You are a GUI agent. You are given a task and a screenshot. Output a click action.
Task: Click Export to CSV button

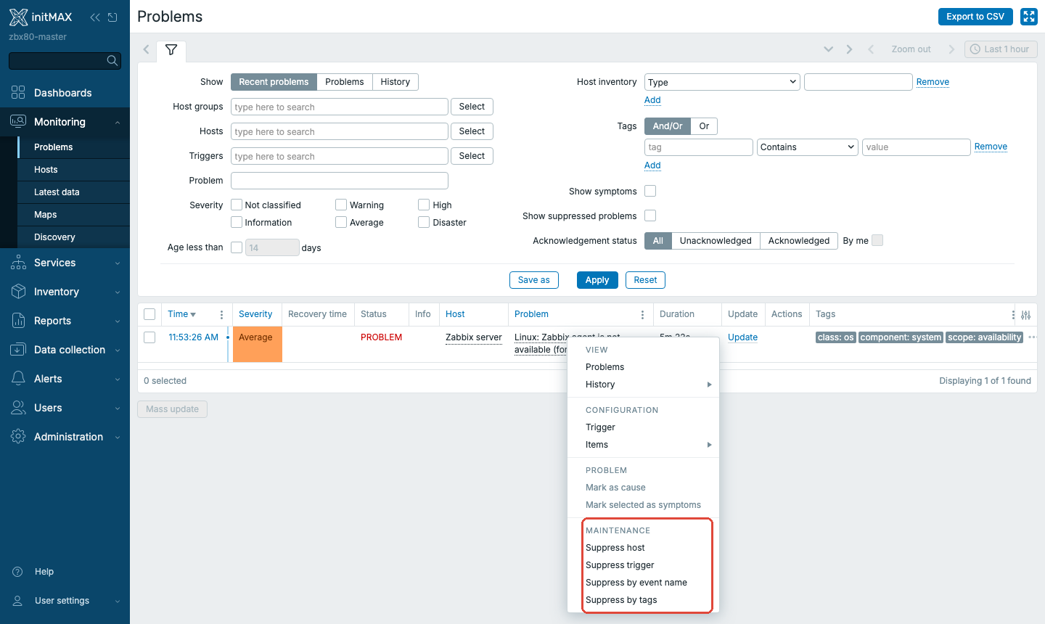tap(975, 17)
